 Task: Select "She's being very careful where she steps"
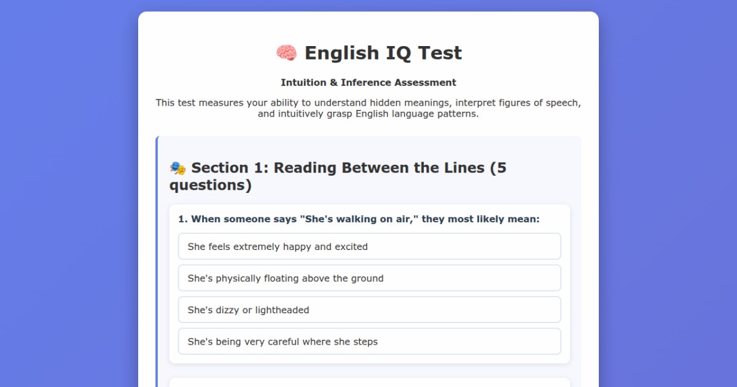click(369, 342)
